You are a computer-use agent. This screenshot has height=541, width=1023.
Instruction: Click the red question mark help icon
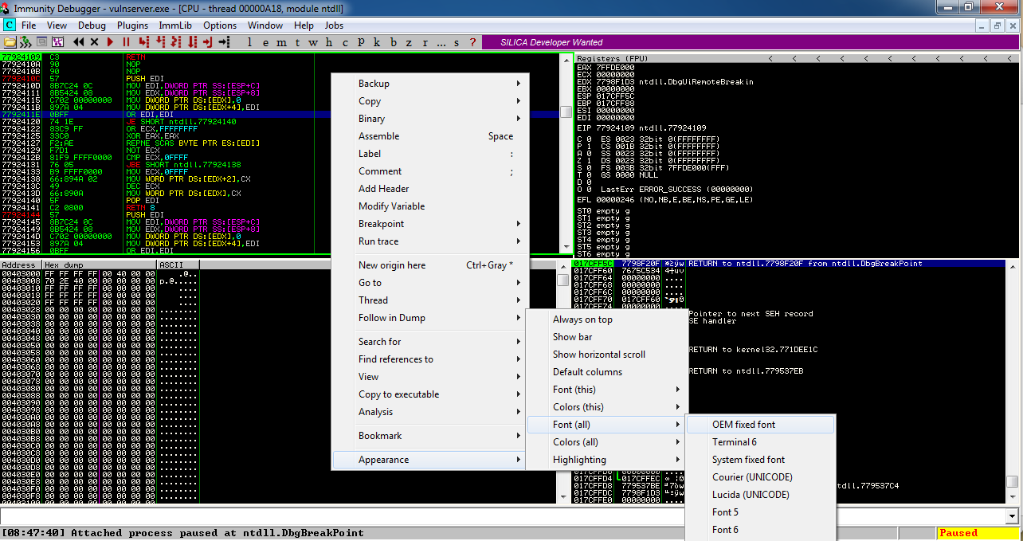click(472, 42)
